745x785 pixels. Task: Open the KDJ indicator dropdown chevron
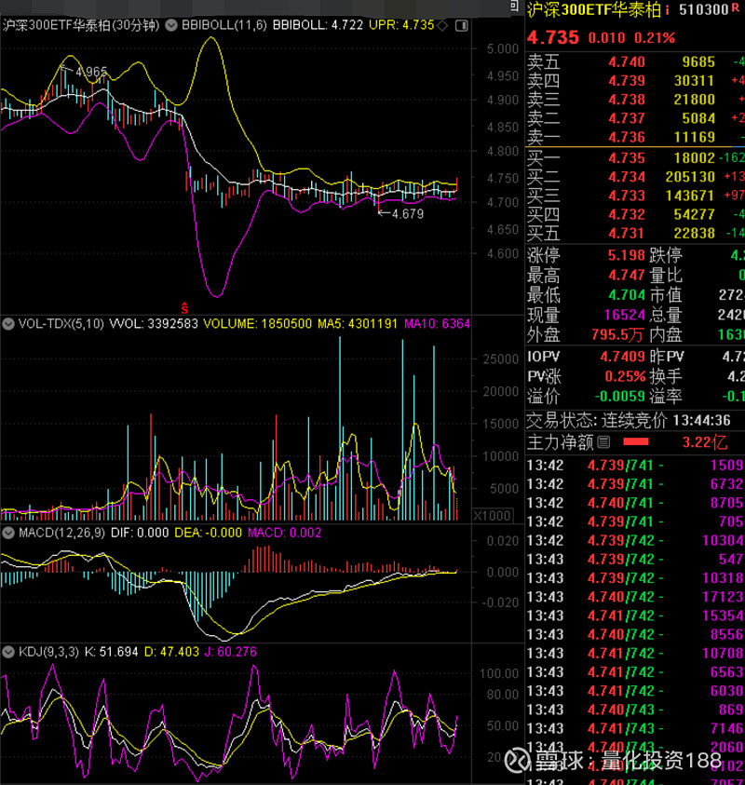8,652
